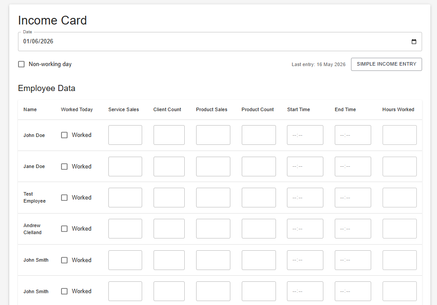Mark Jane Doe as Worked
437x305 pixels.
[x=64, y=167]
